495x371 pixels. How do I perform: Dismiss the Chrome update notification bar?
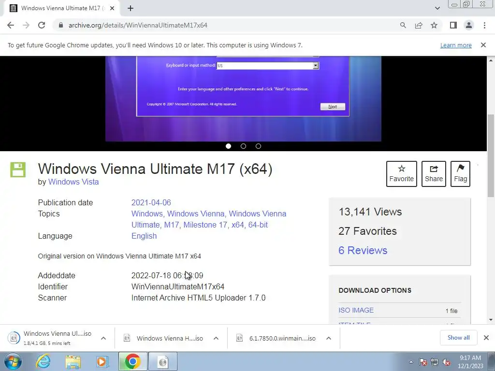coord(483,45)
